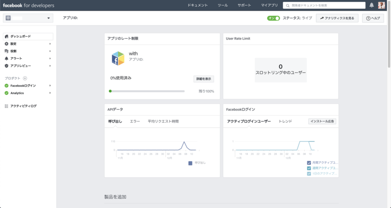Image resolution: width=391 pixels, height=208 pixels.
Task: Click the question mark help icon
Action: (x=368, y=18)
